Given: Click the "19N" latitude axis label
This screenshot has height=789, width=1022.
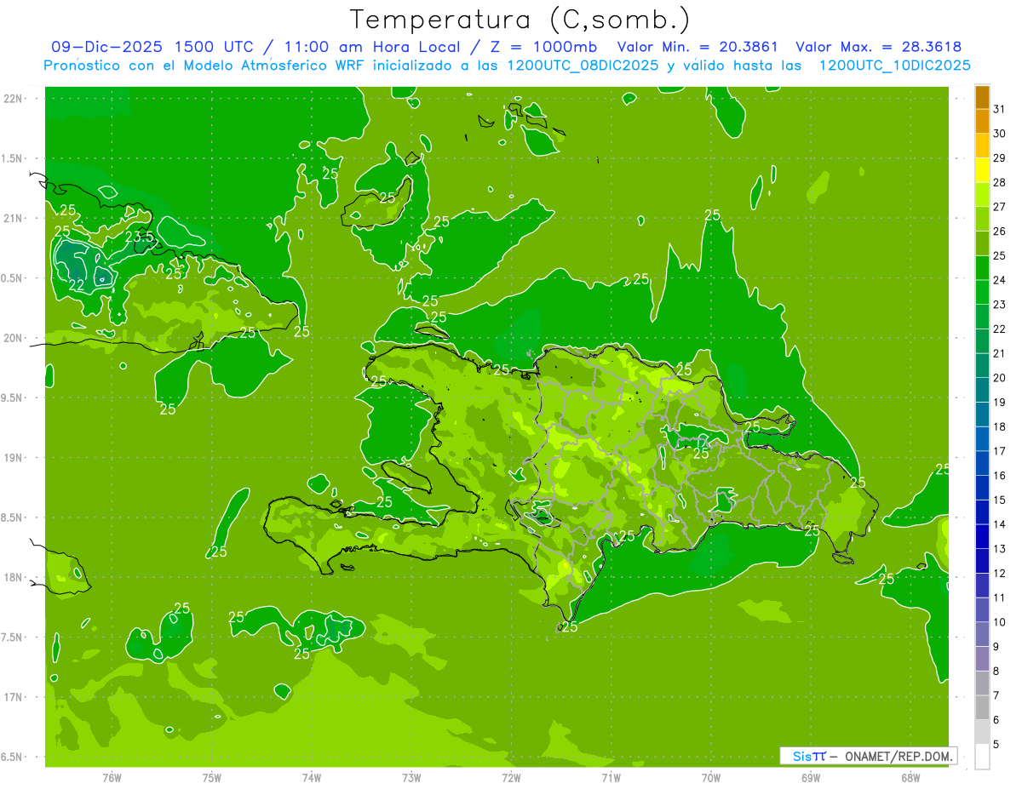Looking at the screenshot, I should (14, 458).
